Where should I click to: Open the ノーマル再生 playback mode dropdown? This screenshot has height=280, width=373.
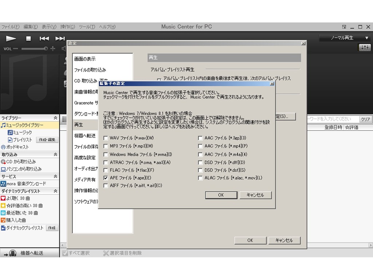[345, 38]
